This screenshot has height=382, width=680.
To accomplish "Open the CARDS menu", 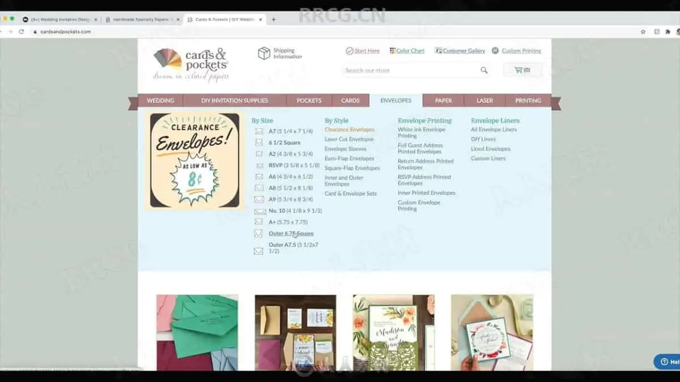I will (350, 101).
